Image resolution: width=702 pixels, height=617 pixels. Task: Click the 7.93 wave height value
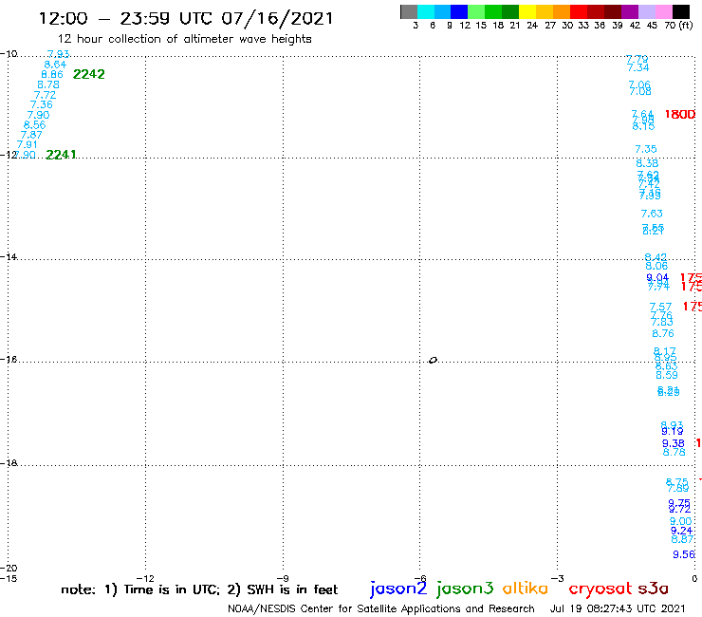(58, 54)
